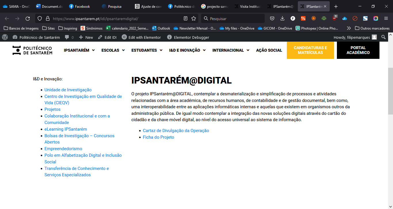
Task: Open the Projetos sidebar link
Action: [x=52, y=109]
